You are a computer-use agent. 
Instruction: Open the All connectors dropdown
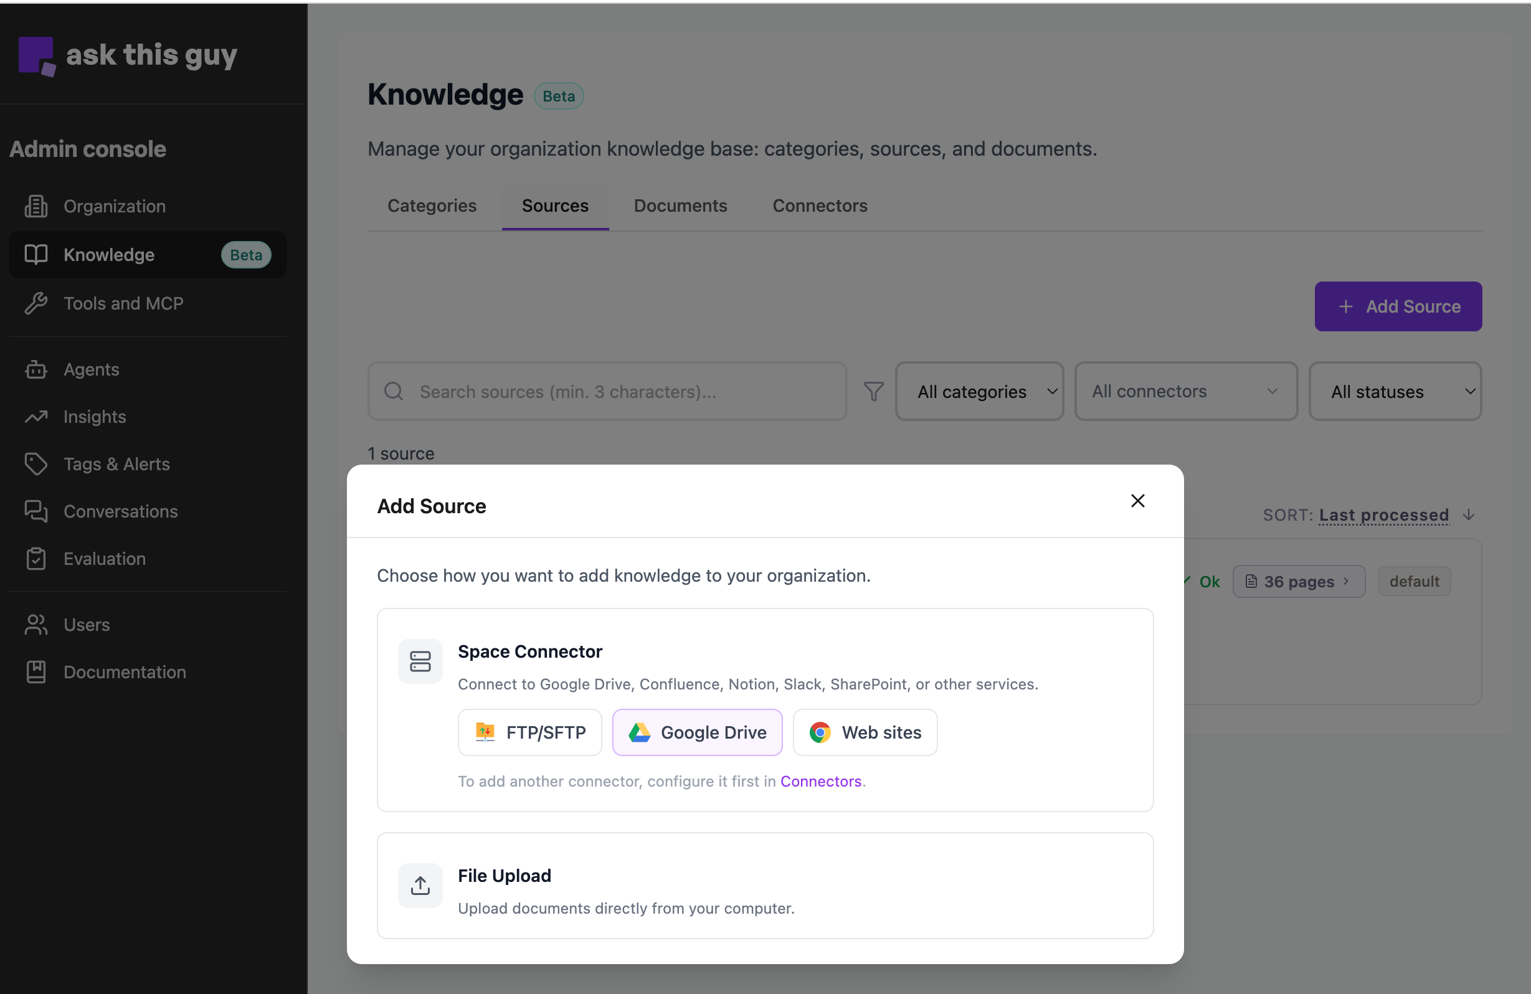(x=1185, y=391)
